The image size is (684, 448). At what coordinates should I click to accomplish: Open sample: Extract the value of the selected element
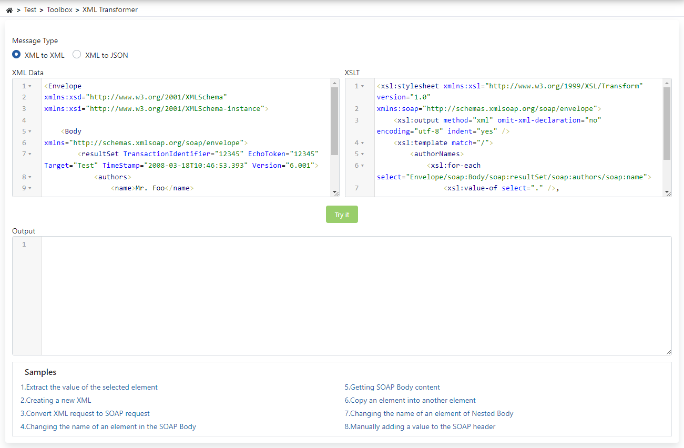point(89,387)
